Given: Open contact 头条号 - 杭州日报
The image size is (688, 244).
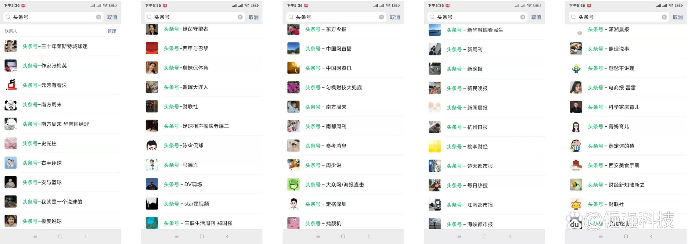Looking at the screenshot, I should pyautogui.click(x=484, y=127).
